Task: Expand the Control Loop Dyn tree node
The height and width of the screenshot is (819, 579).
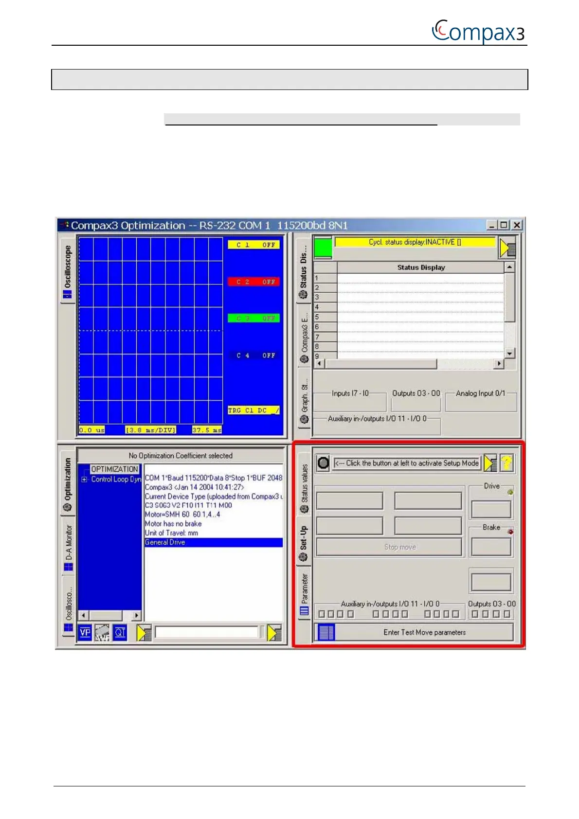Action: tap(84, 479)
